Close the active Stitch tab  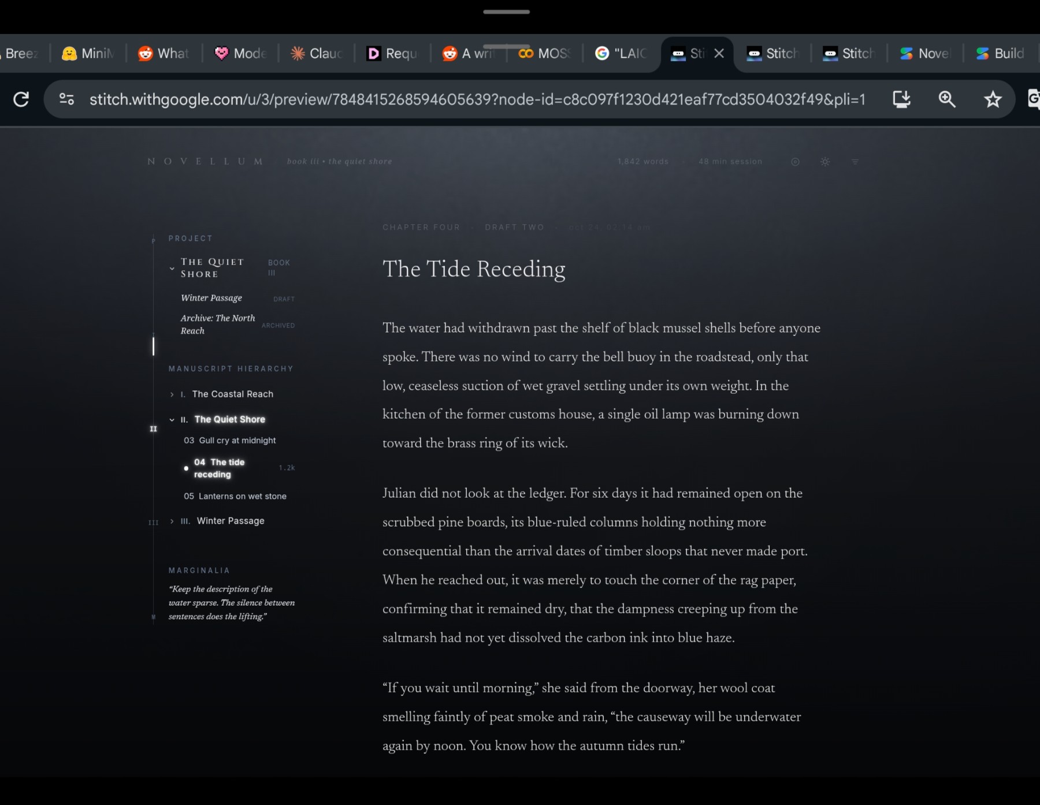click(x=719, y=54)
